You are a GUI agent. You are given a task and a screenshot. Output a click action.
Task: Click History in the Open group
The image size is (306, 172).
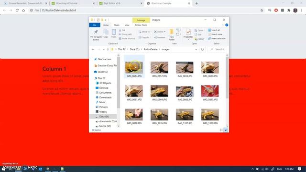coord(199,39)
